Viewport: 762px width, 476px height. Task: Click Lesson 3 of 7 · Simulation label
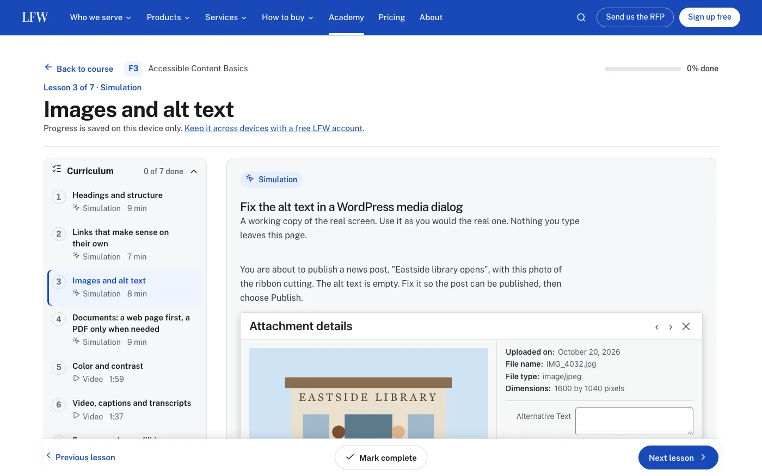coord(93,88)
